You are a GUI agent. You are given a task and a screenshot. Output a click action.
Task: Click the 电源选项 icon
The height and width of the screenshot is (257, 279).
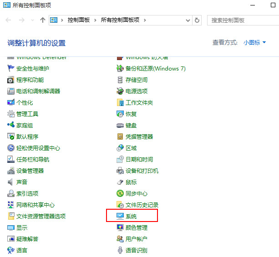click(120, 91)
